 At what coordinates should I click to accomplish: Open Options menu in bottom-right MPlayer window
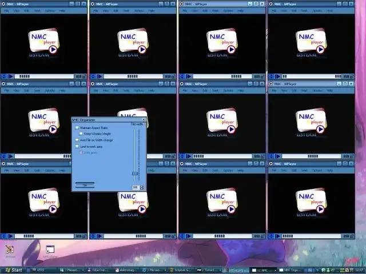[317, 171]
